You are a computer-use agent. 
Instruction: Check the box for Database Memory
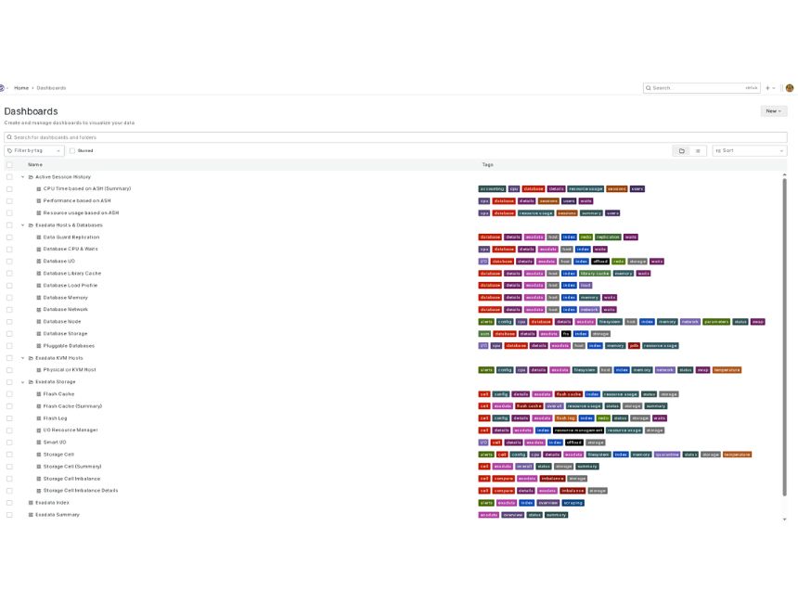click(x=9, y=297)
